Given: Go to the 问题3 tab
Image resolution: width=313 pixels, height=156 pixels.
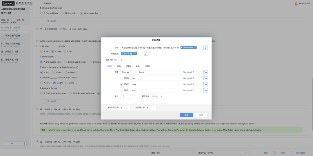Looking at the screenshot, I should coord(128,66).
